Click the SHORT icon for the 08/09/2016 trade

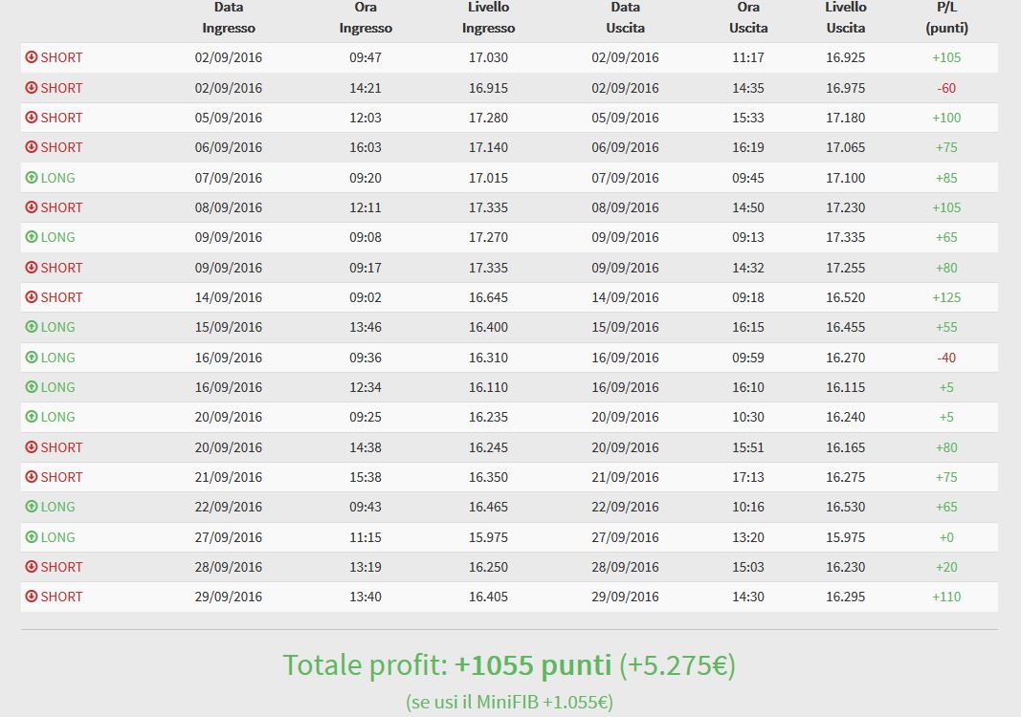tap(32, 207)
